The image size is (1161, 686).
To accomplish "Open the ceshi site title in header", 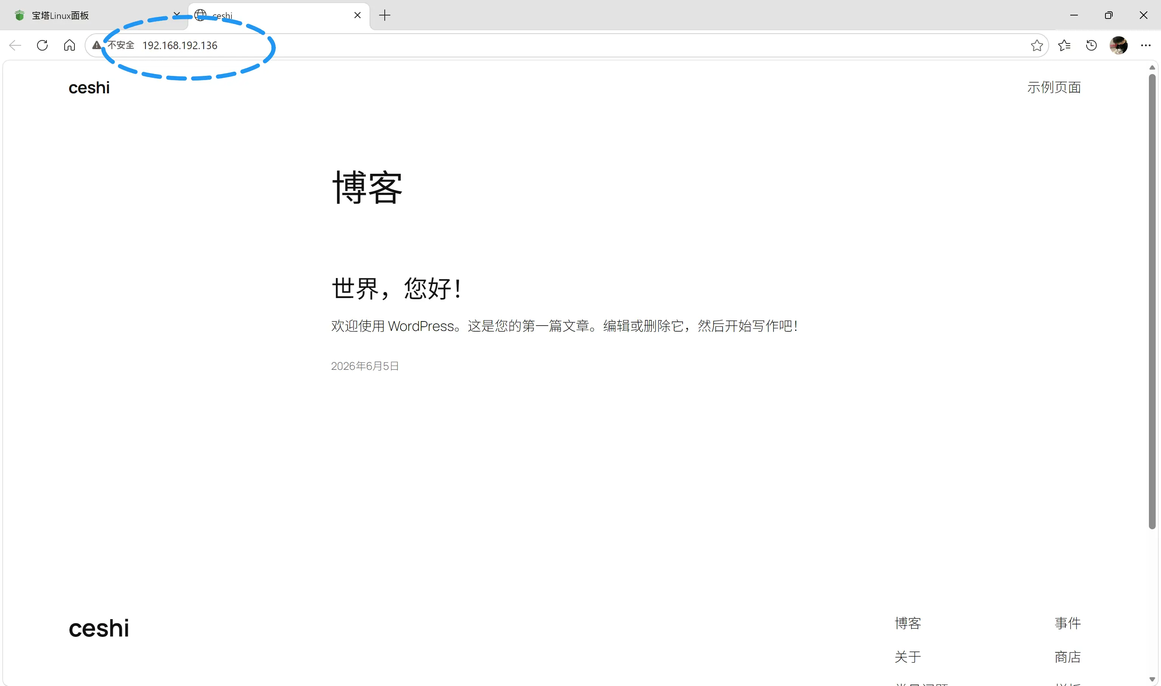I will tap(89, 88).
